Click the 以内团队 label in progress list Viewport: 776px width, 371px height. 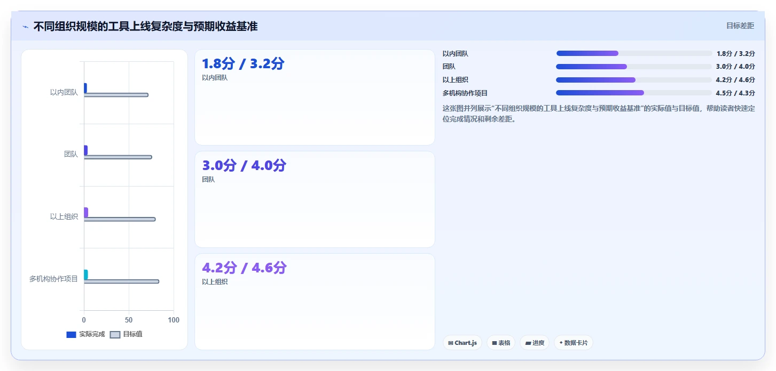pos(456,53)
